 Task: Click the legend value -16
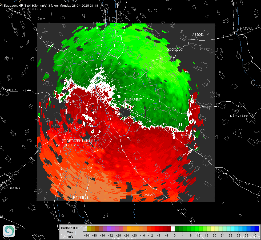[143, 236]
